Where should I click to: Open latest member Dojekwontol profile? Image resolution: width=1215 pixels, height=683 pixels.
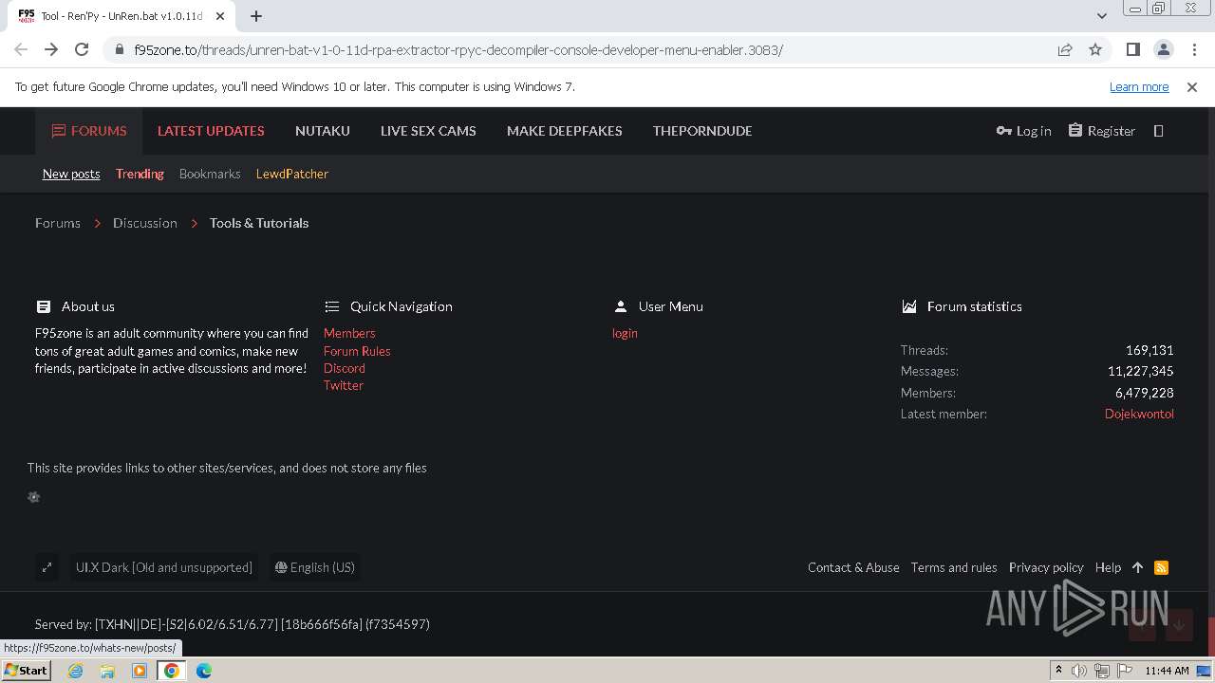pyautogui.click(x=1139, y=414)
